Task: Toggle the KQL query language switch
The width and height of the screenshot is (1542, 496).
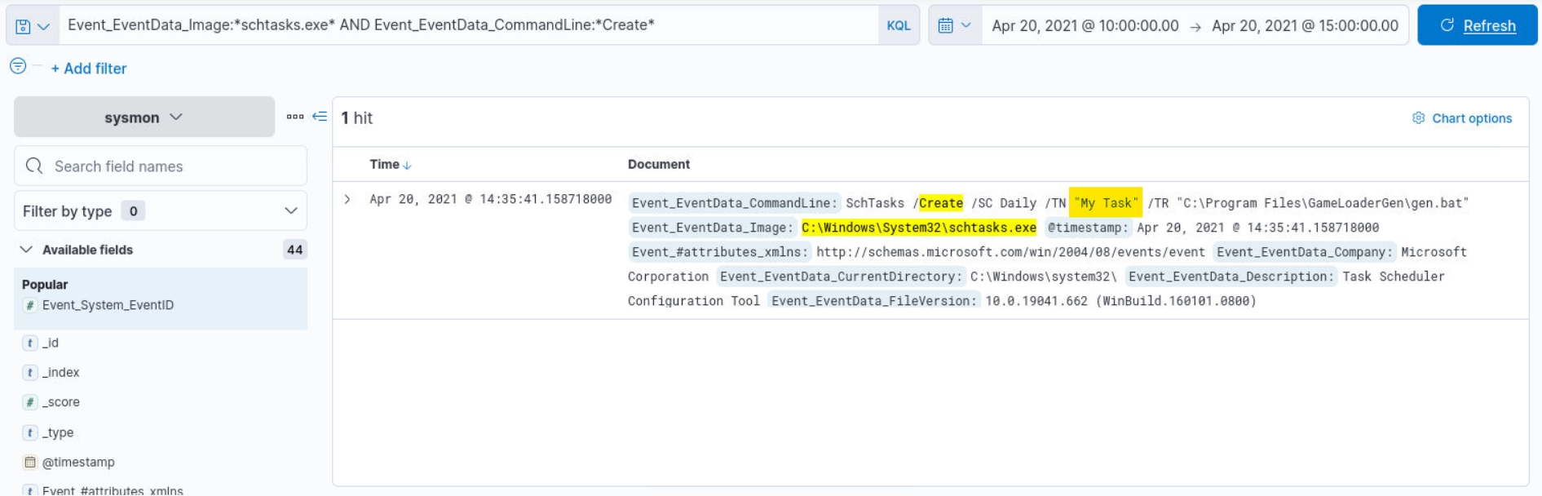Action: 898,25
